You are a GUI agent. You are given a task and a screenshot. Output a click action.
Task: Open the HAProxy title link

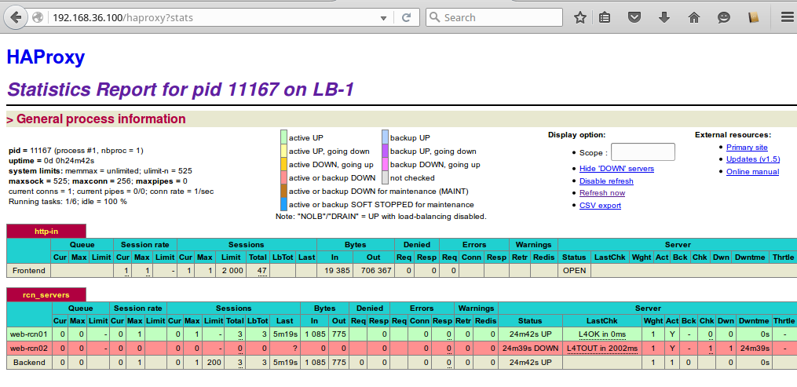46,57
